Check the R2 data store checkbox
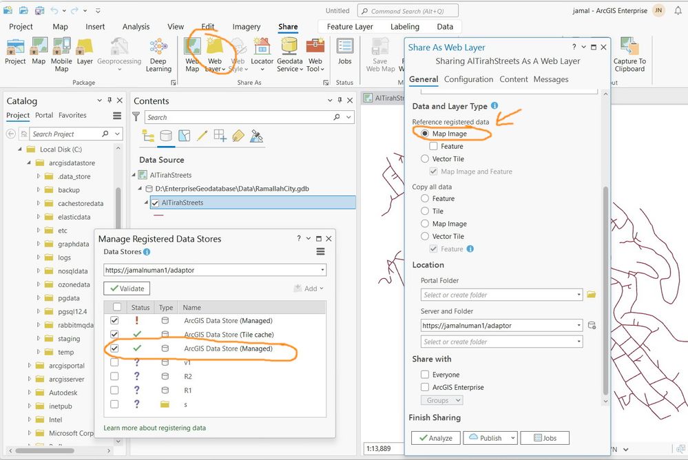The width and height of the screenshot is (688, 460). [x=114, y=376]
